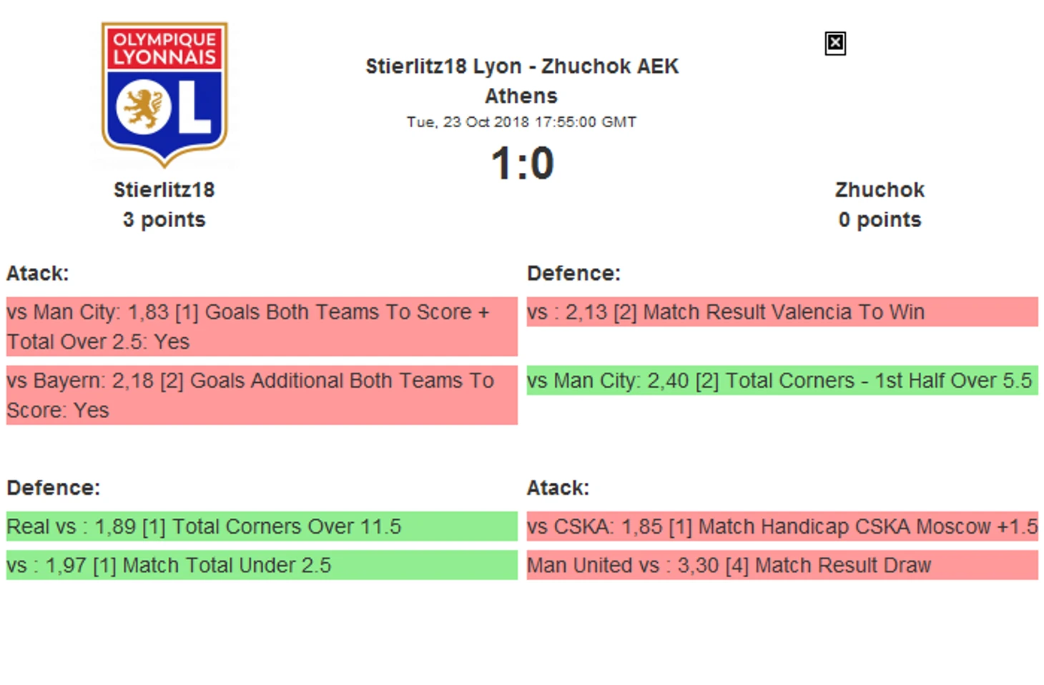Viewport: 1044px width, 685px height.
Task: Click the Match Total Under 2.5 row
Action: coord(262,565)
